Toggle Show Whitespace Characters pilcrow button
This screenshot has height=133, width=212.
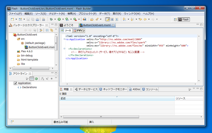tap(117, 19)
